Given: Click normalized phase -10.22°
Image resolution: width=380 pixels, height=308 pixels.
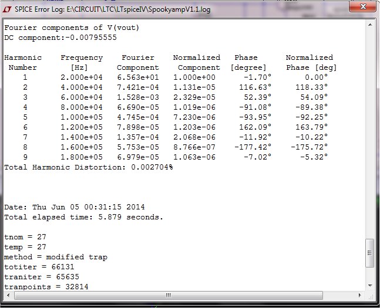Looking at the screenshot, I should click(x=311, y=137).
